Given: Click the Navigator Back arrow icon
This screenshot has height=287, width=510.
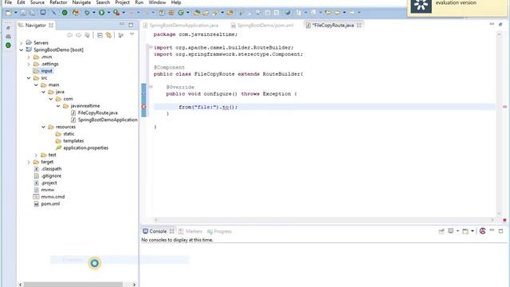Looking at the screenshot, I should [x=69, y=35].
